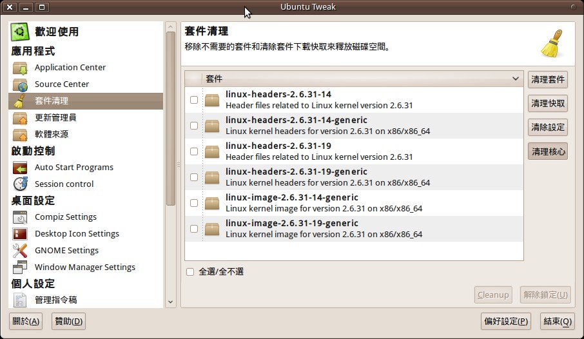
Task: Open 歡迎使用 welcome page
Action: 86,32
